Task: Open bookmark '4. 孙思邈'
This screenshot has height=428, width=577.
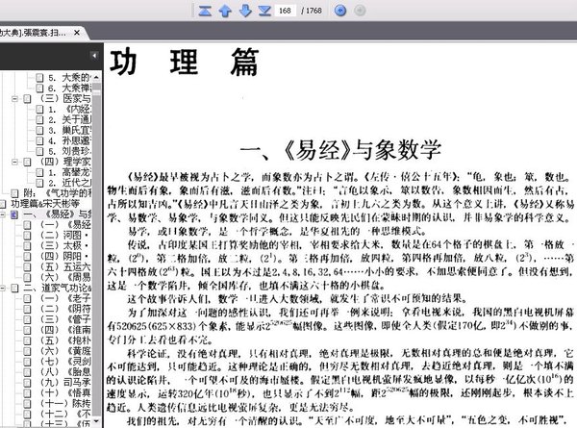Action: [69, 140]
